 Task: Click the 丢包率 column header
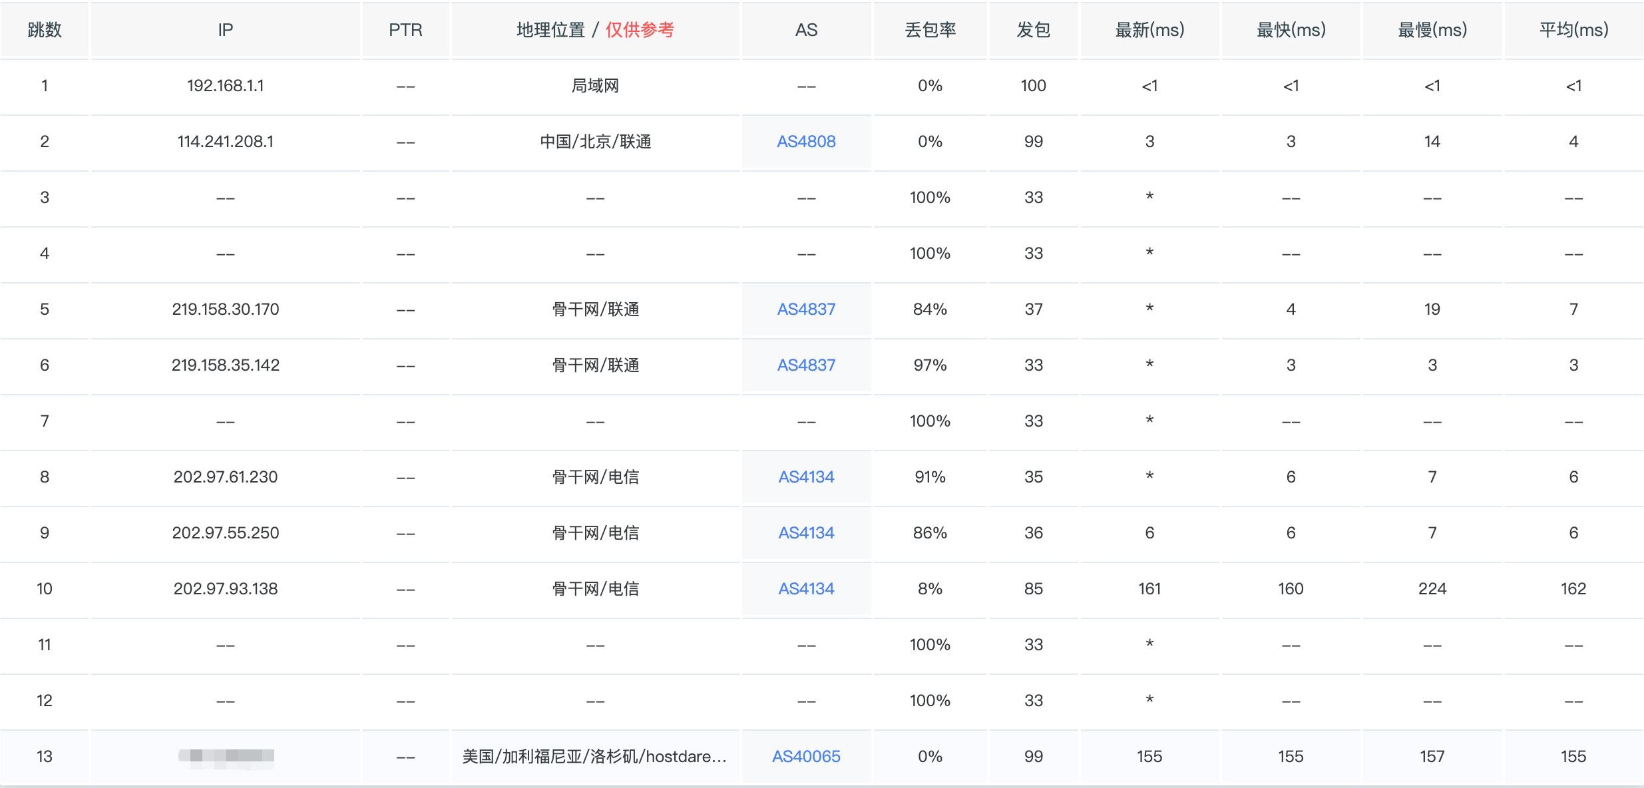click(930, 30)
